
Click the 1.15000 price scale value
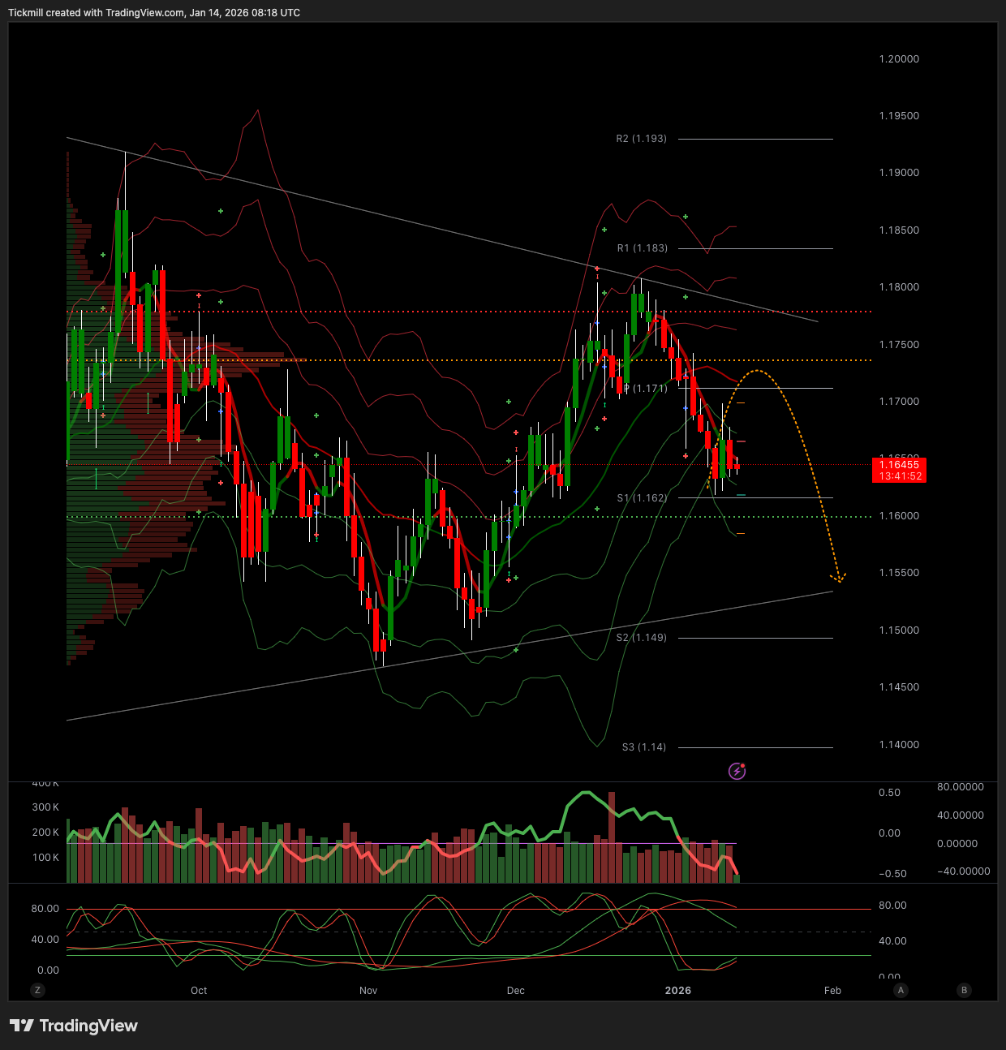point(899,630)
